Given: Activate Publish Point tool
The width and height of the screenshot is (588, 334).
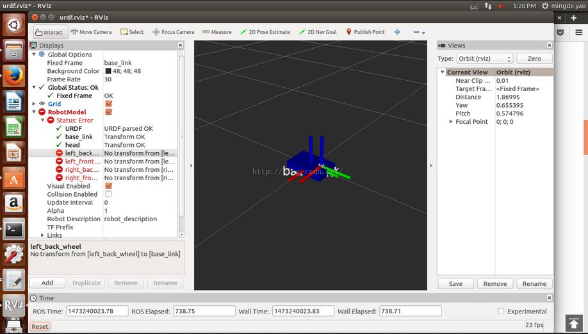Looking at the screenshot, I should coord(365,32).
